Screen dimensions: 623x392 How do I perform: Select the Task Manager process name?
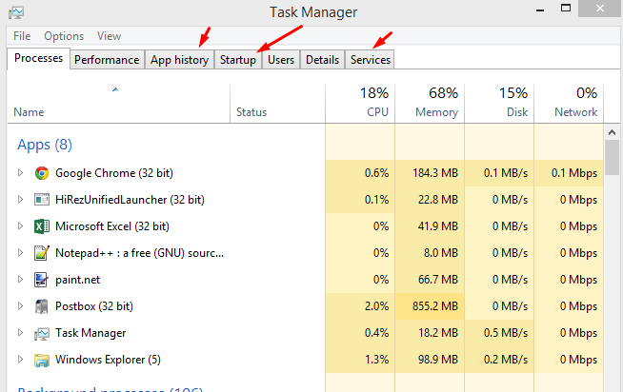pos(90,333)
